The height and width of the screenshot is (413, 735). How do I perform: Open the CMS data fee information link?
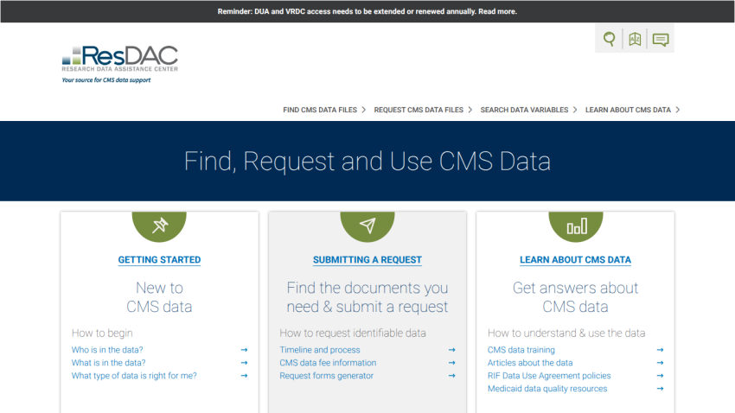click(x=328, y=362)
